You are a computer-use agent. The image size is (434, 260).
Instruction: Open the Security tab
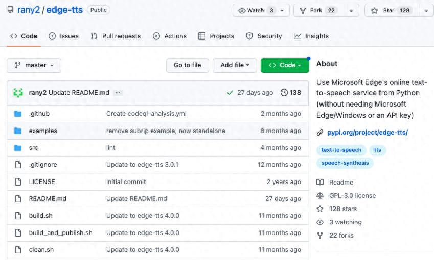tap(264, 36)
